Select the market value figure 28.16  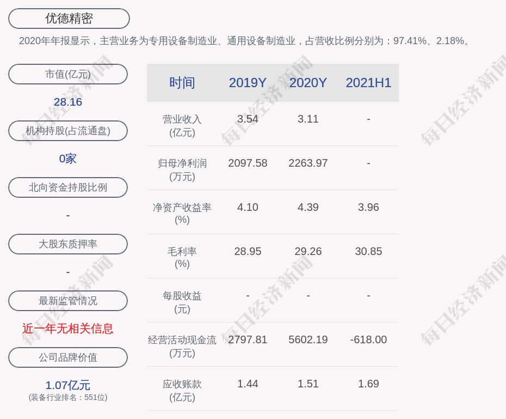(x=68, y=102)
